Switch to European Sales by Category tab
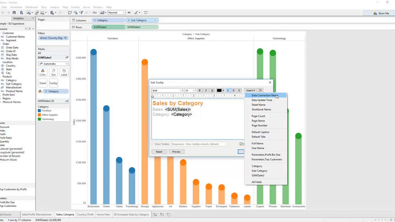395x222 pixels. tap(131, 215)
